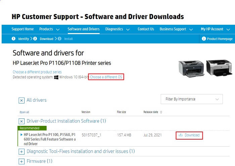
Task: Expand the driver details triangle for HP LaserJet Pro P1100
Action: click(x=21, y=135)
